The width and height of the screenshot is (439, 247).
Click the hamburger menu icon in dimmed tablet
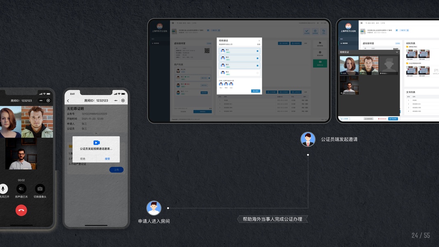(173, 23)
